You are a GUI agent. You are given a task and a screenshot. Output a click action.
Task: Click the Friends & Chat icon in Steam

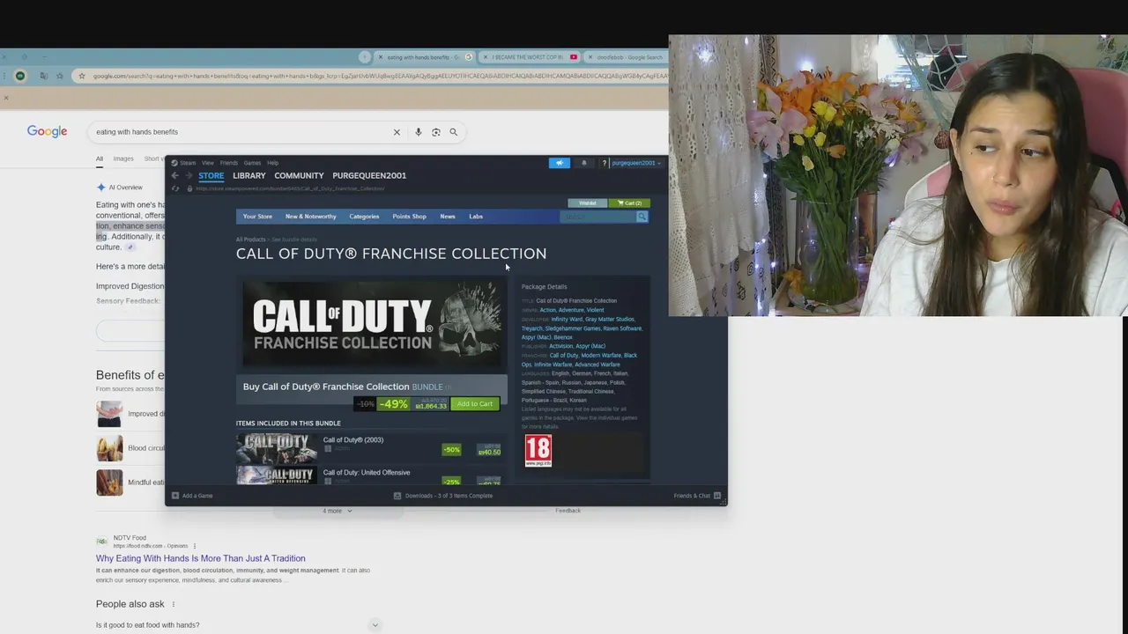(x=717, y=496)
